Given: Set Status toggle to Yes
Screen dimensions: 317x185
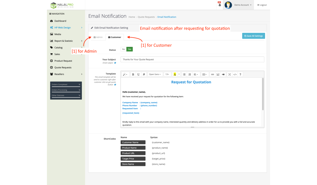Looking at the screenshot, I should pyautogui.click(x=129, y=49).
